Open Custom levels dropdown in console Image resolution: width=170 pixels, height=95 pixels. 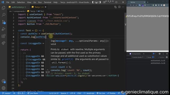(138, 57)
